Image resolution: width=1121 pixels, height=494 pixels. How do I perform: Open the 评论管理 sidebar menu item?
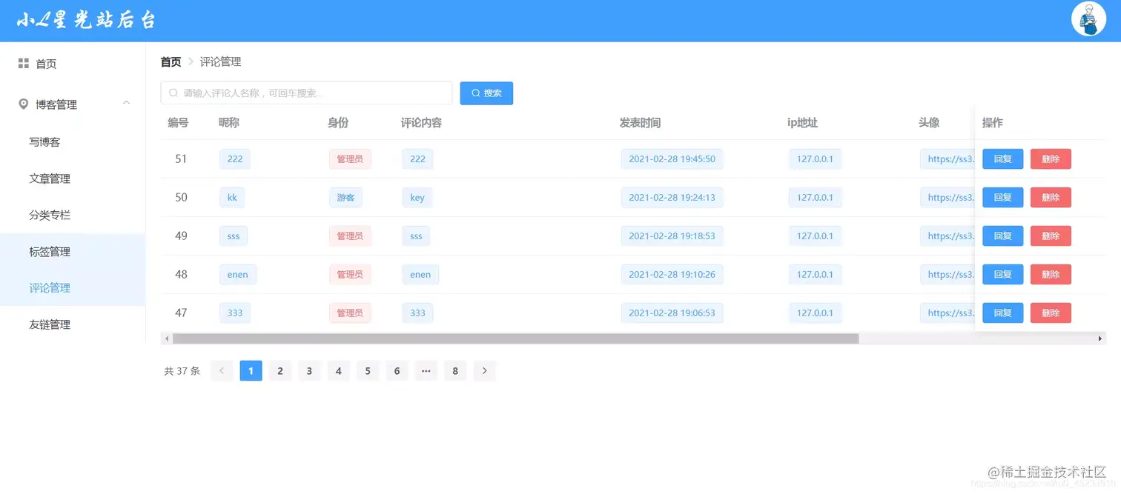coord(50,287)
